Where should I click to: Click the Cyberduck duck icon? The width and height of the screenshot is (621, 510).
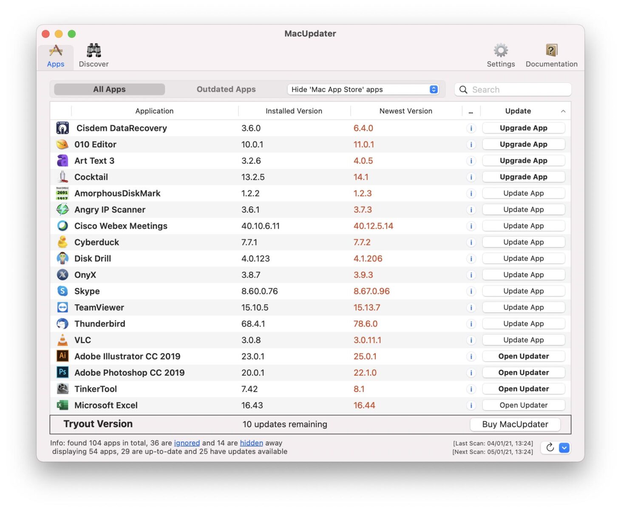[x=62, y=242]
